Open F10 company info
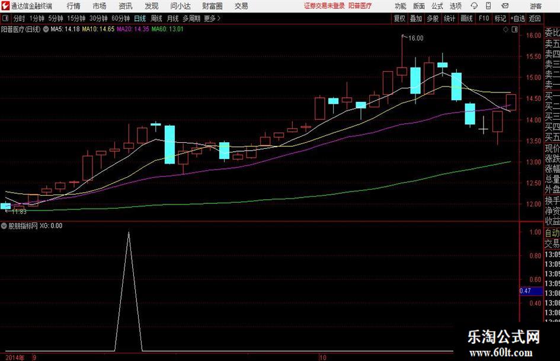Image resolution: width=560 pixels, height=361 pixels. point(484,18)
